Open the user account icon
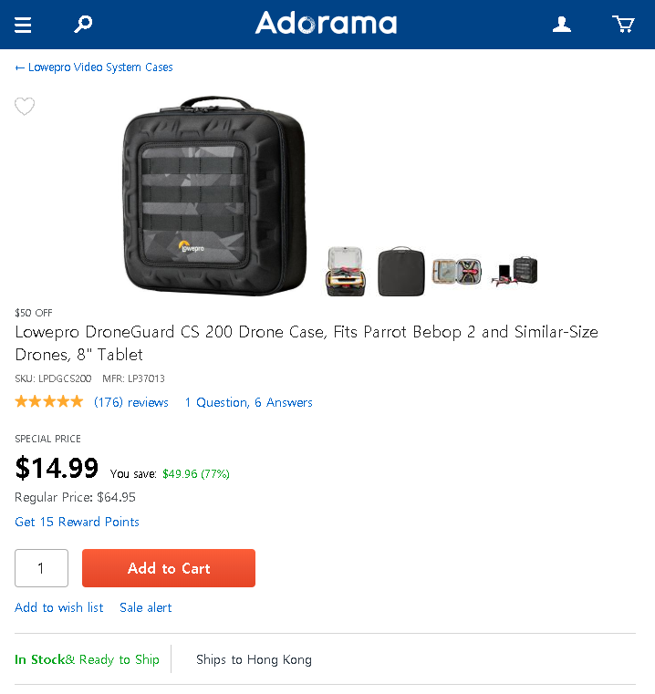This screenshot has width=655, height=694. pyautogui.click(x=562, y=25)
